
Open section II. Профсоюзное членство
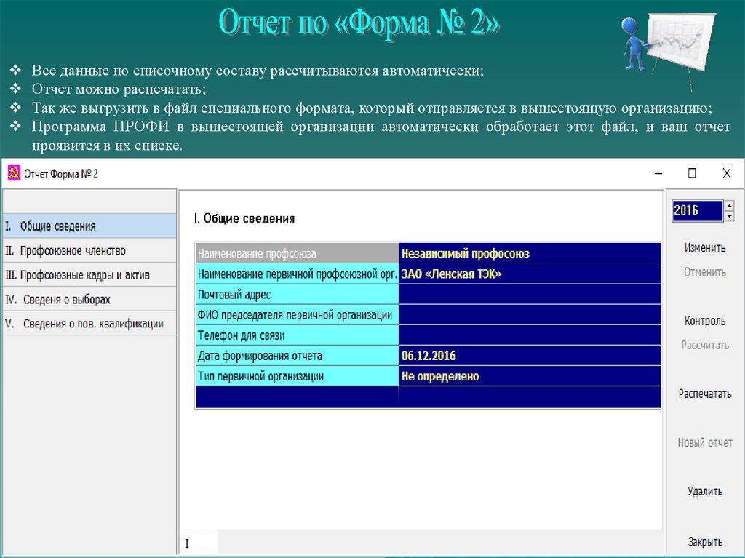(89, 250)
